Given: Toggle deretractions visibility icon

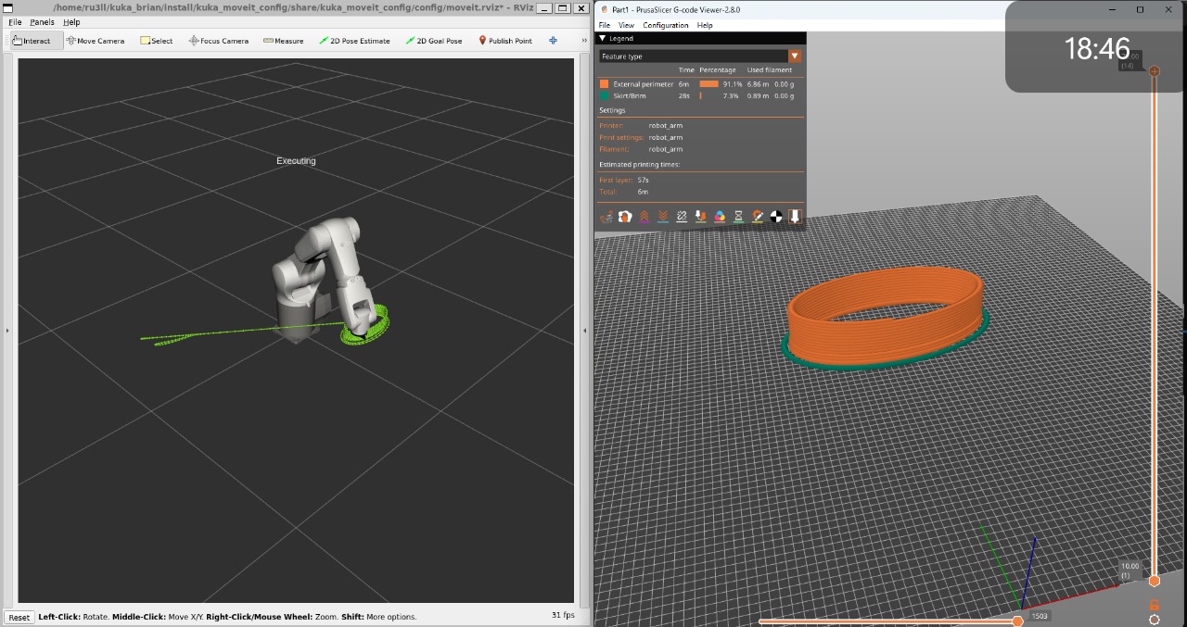Looking at the screenshot, I should point(663,217).
